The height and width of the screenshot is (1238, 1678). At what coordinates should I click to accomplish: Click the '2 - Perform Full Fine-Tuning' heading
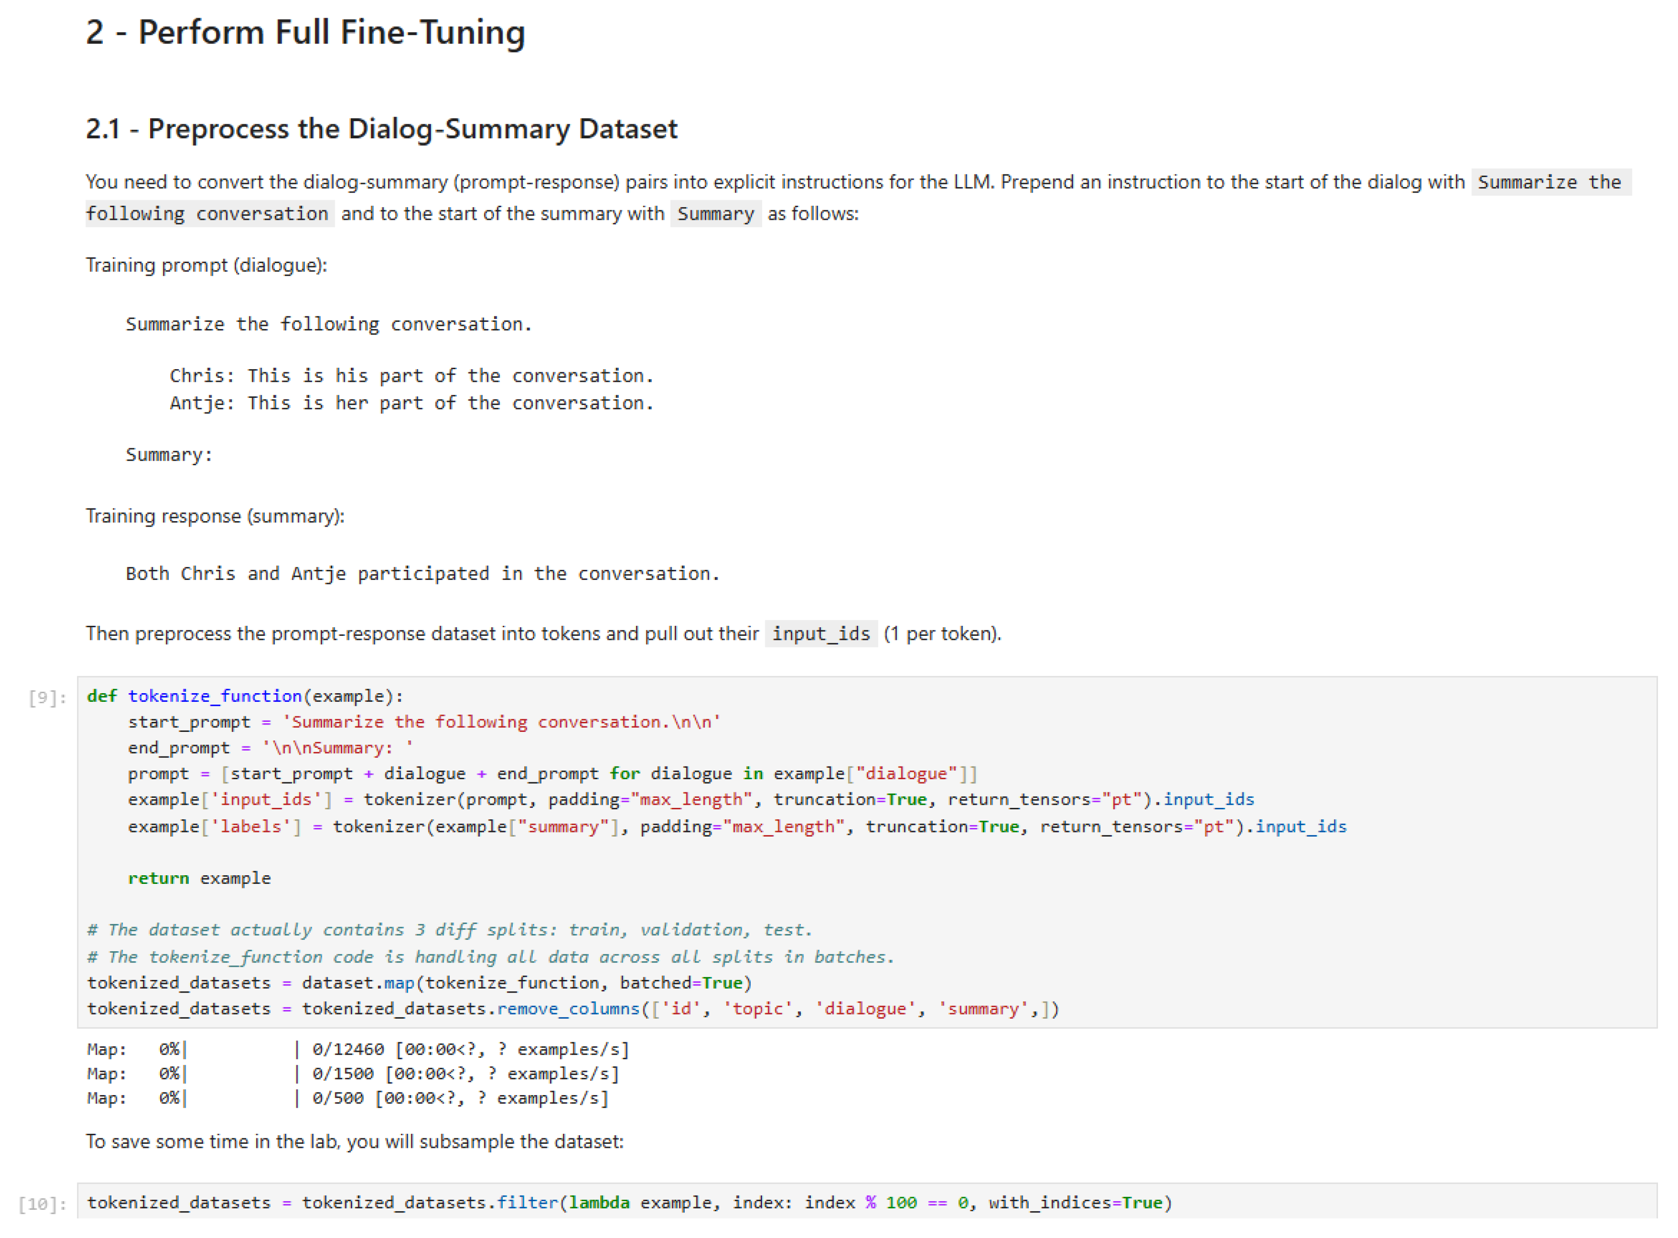pos(306,33)
